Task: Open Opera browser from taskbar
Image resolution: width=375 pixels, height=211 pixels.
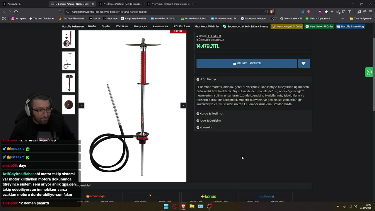Action: pos(175,206)
